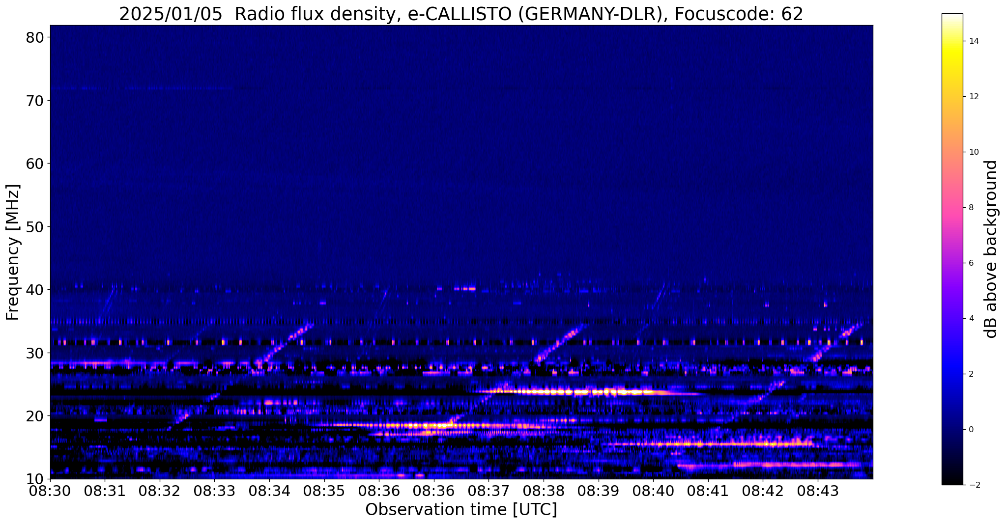
Task: Click the 08:43 time tick label
Action: [x=818, y=491]
